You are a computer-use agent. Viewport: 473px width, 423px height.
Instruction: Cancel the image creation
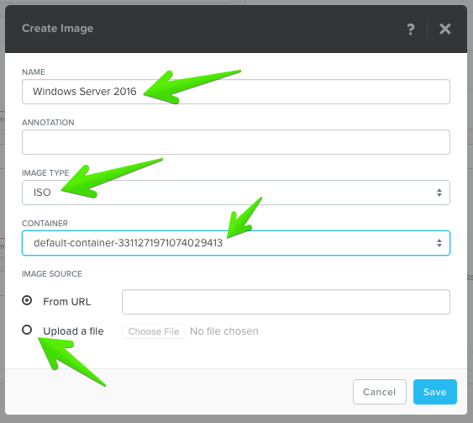click(x=380, y=392)
